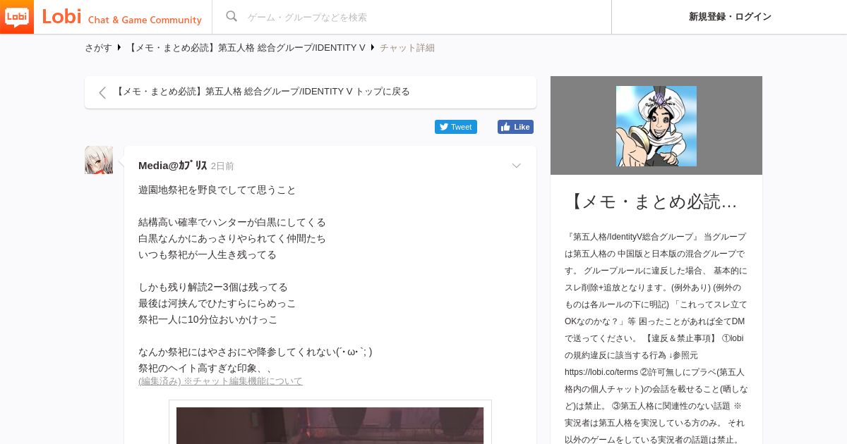Return to group top via トップに戻る link

(262, 92)
